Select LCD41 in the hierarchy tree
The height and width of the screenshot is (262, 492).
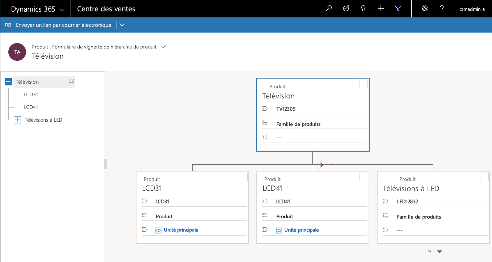[31, 107]
